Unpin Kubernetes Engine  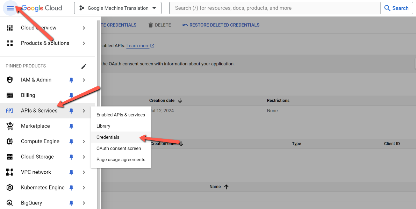pos(71,188)
